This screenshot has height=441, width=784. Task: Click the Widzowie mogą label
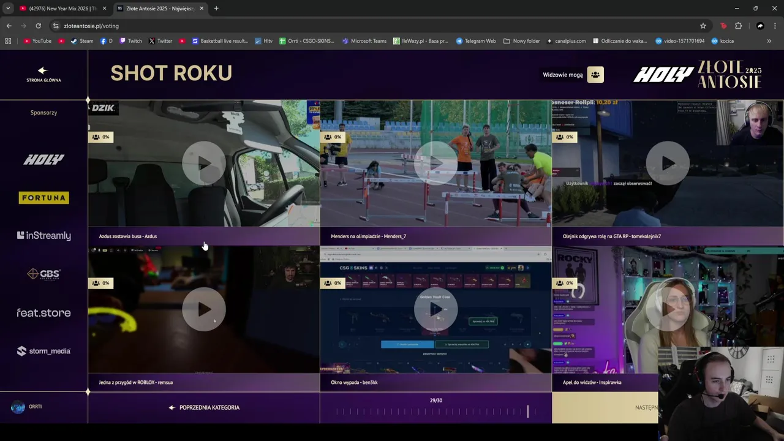pyautogui.click(x=562, y=75)
